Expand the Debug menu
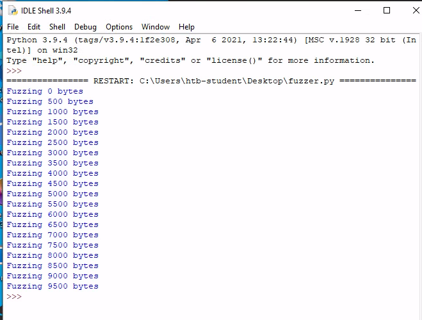 (85, 27)
